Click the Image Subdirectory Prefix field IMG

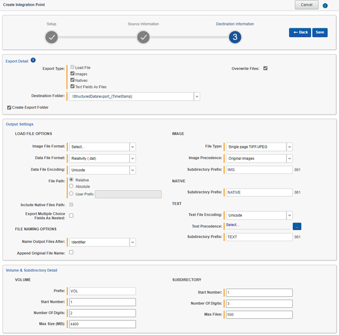[259, 170]
